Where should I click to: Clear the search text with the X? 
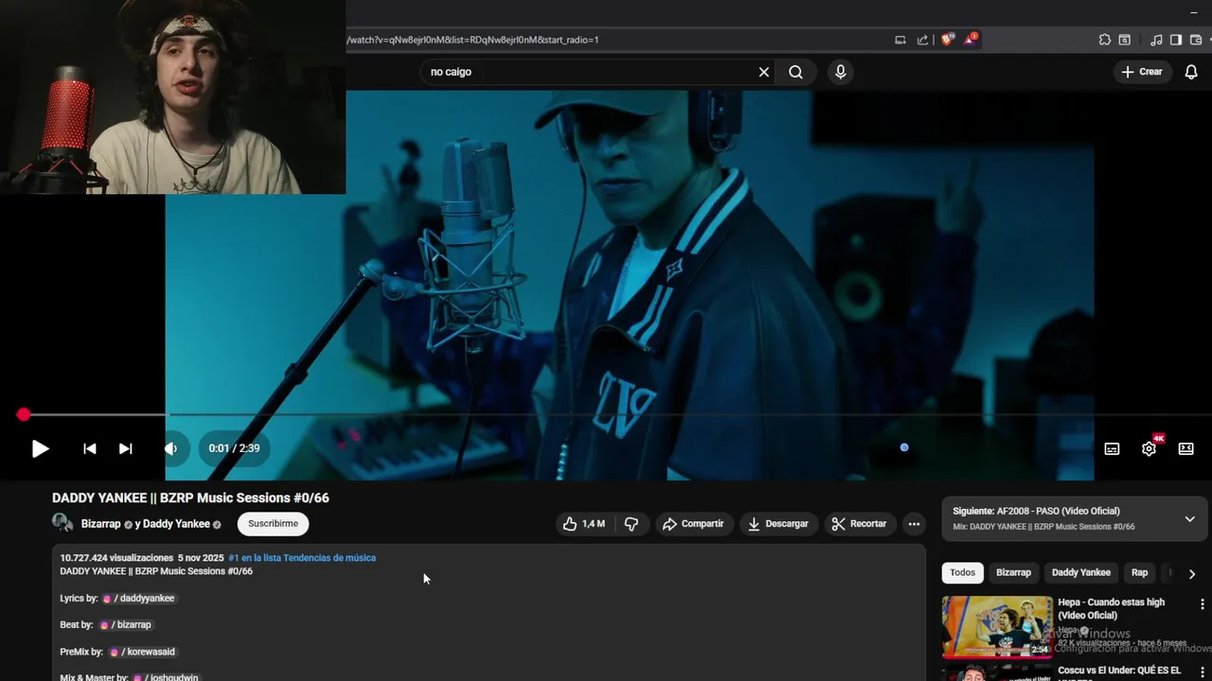(763, 72)
